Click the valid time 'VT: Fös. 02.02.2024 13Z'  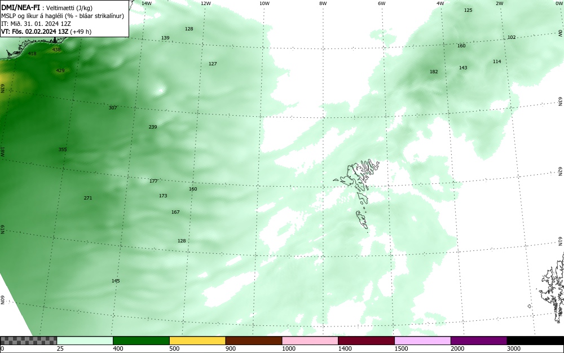pos(35,32)
